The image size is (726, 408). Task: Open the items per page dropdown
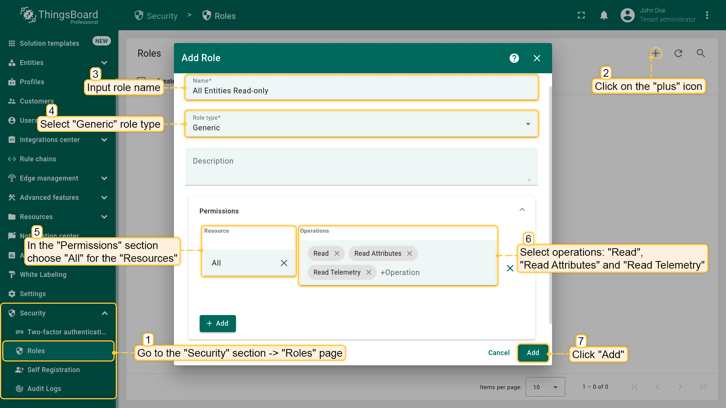tap(545, 387)
